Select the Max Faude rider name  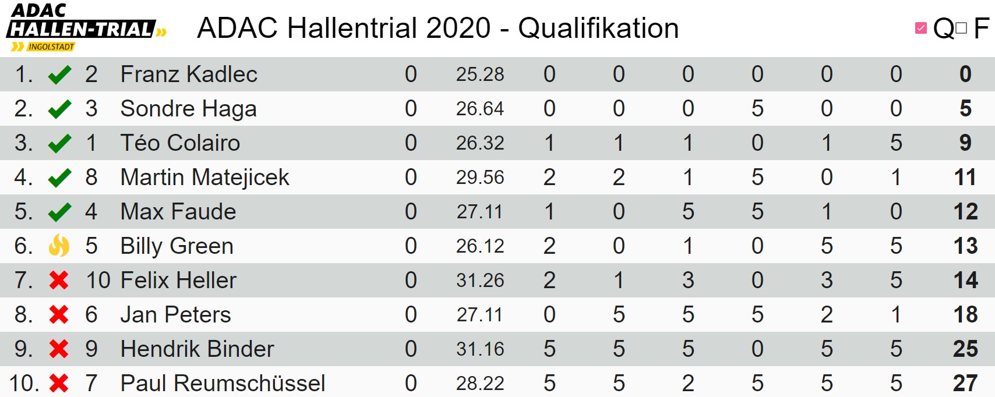pos(178,212)
